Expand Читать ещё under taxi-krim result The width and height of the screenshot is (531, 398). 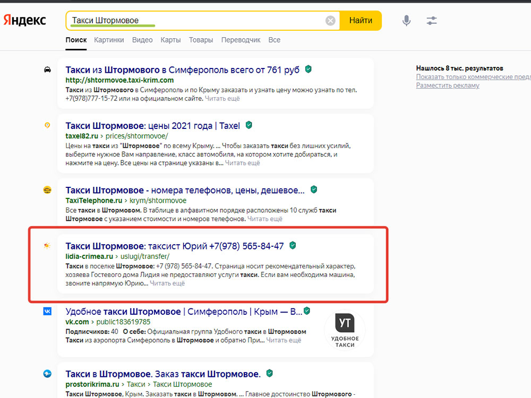tap(222, 99)
